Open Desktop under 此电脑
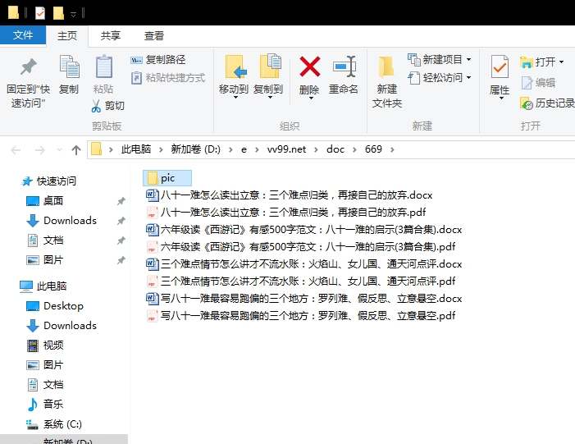 point(55,305)
